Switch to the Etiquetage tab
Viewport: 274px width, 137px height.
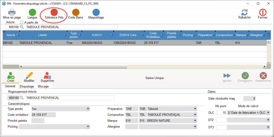(x=27, y=86)
